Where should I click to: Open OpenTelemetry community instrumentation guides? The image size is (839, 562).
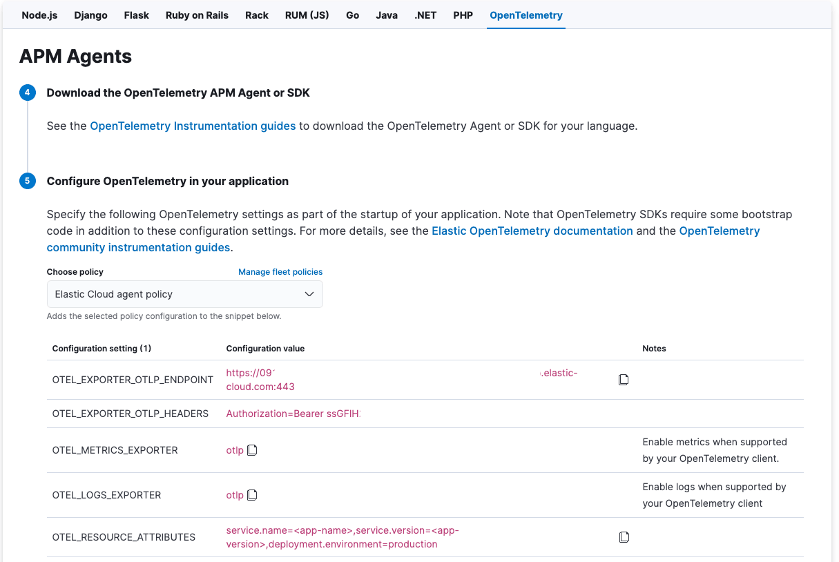click(x=139, y=247)
